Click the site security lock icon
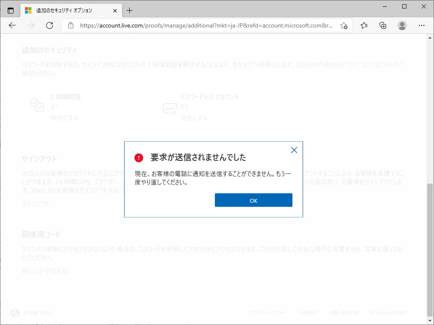Viewport: 434px width, 325px height. tap(70, 25)
